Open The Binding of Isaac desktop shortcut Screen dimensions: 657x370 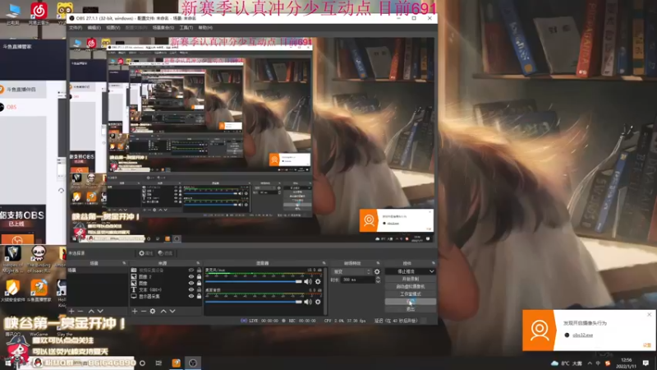(39, 260)
